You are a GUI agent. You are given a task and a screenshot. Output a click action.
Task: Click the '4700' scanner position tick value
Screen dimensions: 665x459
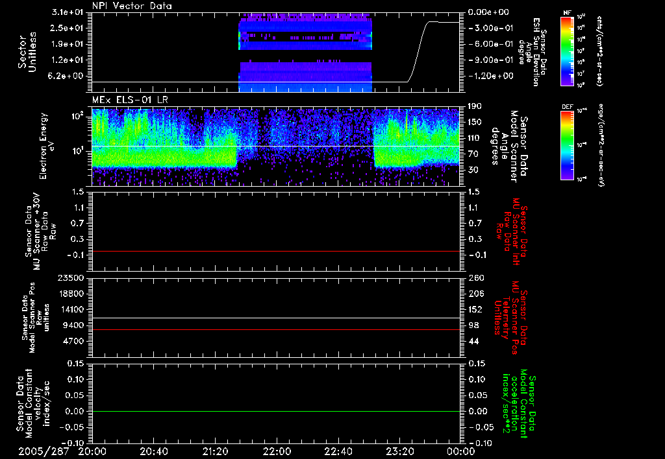[x=73, y=341]
